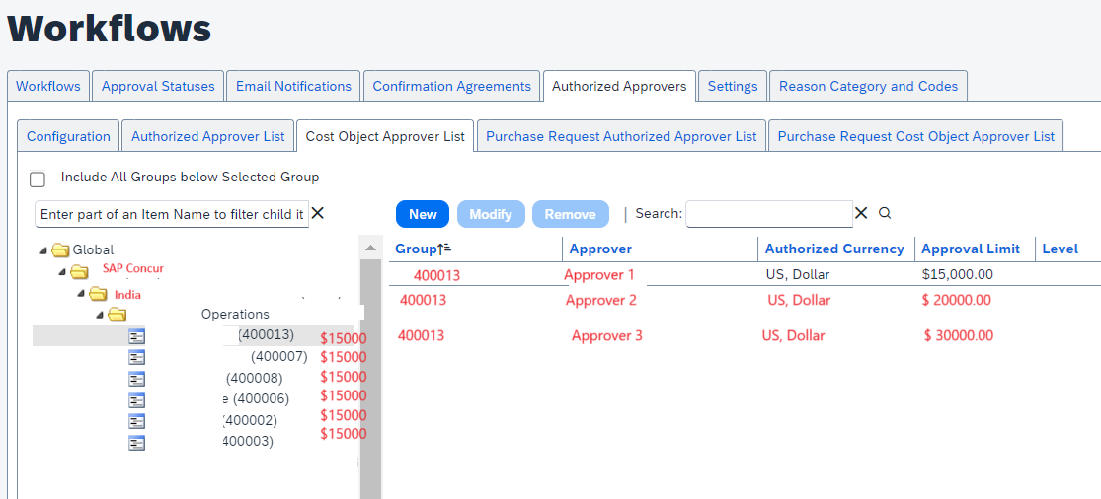The width and height of the screenshot is (1101, 499).
Task: Collapse the India tree node
Action: pos(81,293)
